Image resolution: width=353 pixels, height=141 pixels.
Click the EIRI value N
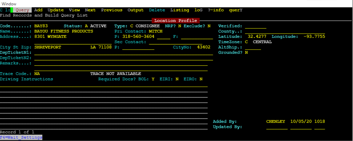[177, 79]
